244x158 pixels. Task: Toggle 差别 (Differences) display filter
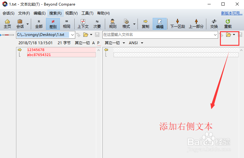[x=53, y=24]
